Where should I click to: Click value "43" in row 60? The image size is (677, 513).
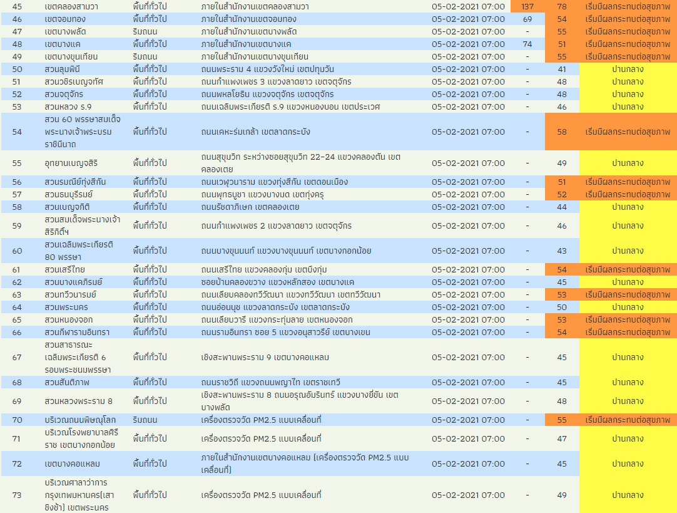point(562,251)
